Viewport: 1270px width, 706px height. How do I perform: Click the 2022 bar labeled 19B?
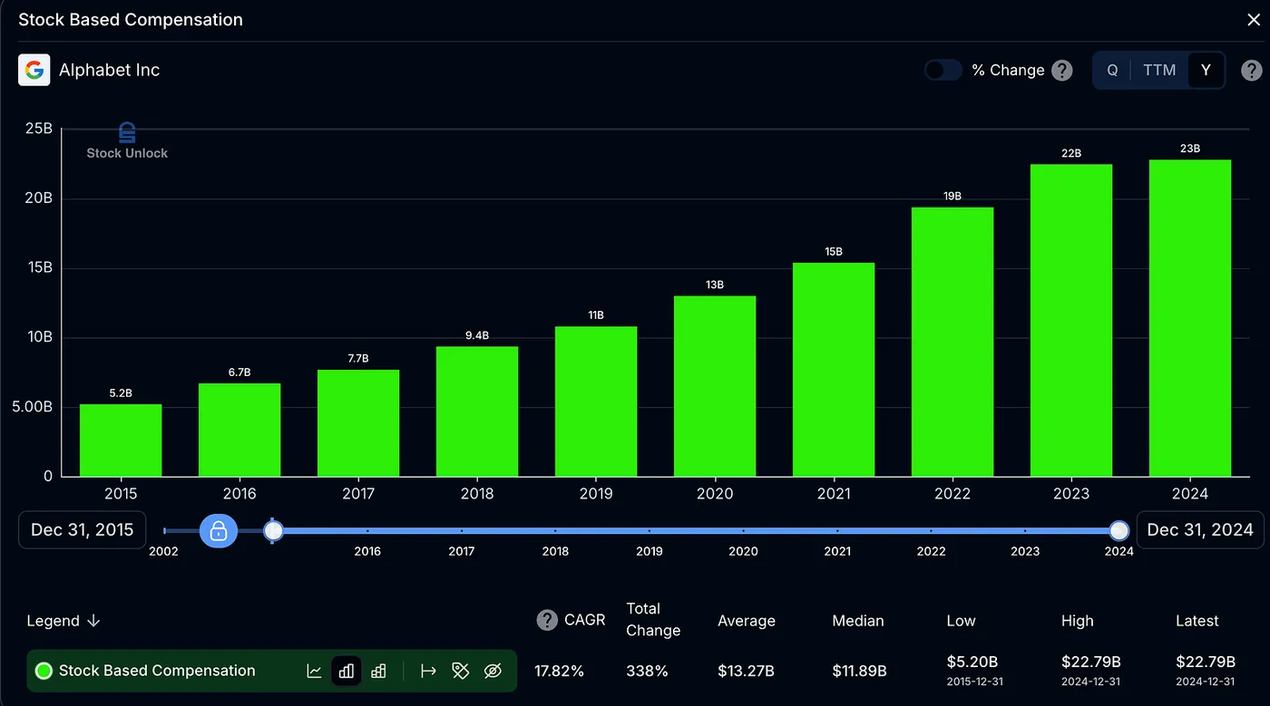[x=952, y=342]
